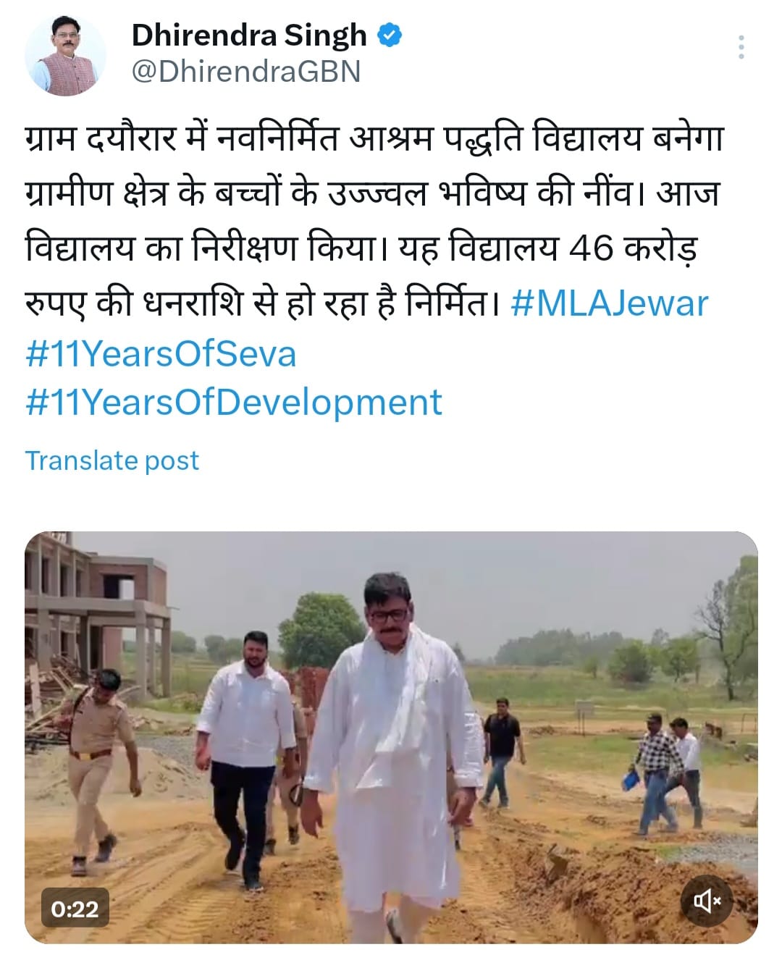Click the "Dhirendra Singh" display name
Image resolution: width=782 pixels, height=968 pixels.
point(249,35)
